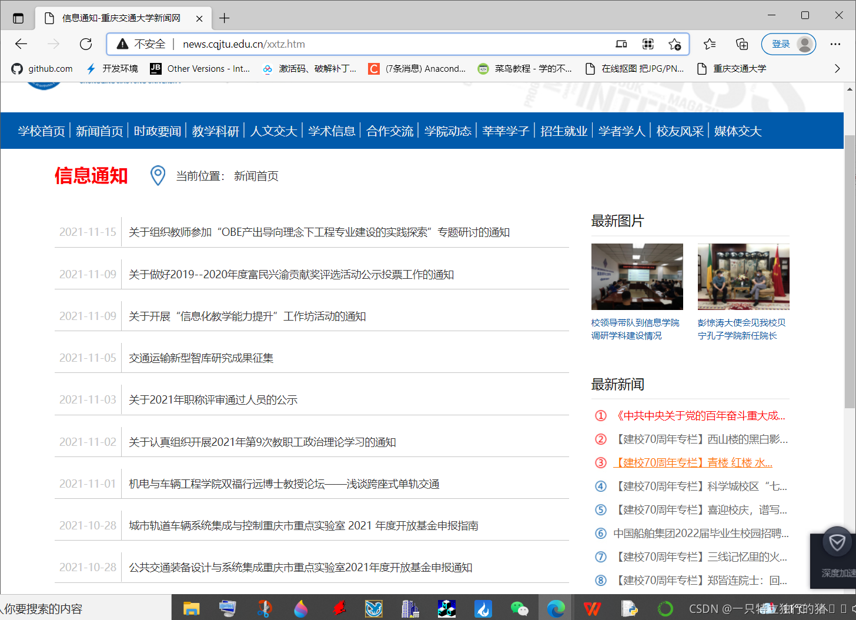This screenshot has width=856, height=620.
Task: Click the 登录 sign-in button
Action: point(788,44)
